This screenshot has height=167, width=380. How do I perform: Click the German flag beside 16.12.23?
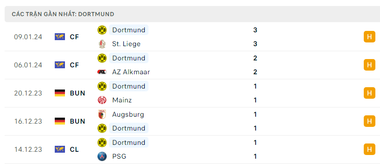tap(60, 121)
